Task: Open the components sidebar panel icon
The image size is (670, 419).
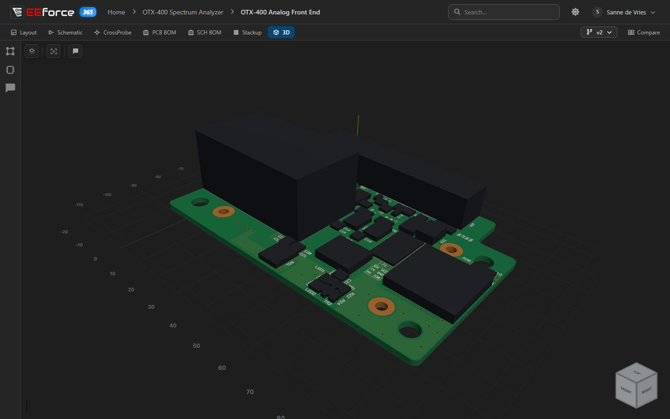Action: pyautogui.click(x=10, y=70)
